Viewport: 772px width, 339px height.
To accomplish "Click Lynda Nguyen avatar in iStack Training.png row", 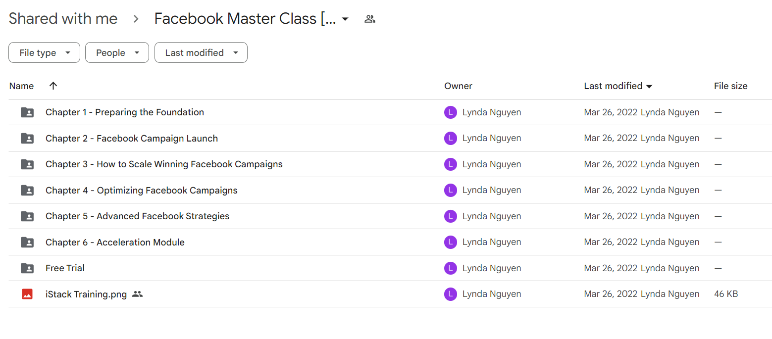I will click(450, 294).
